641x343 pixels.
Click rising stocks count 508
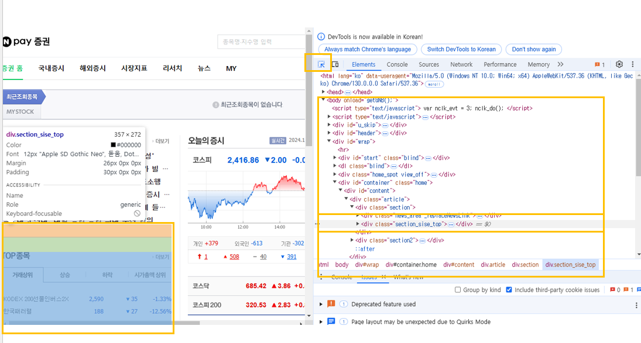coord(234,257)
